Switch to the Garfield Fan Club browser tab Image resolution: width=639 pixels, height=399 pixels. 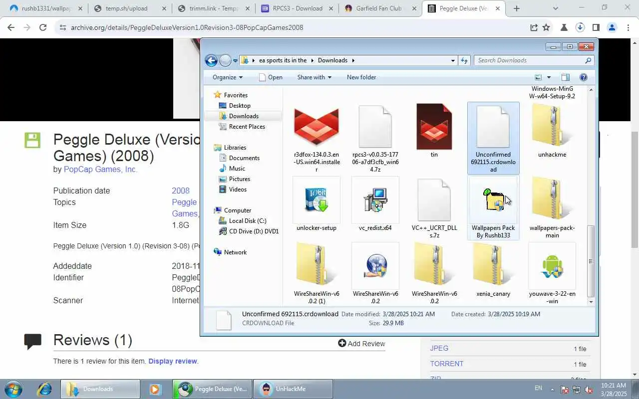click(x=380, y=8)
